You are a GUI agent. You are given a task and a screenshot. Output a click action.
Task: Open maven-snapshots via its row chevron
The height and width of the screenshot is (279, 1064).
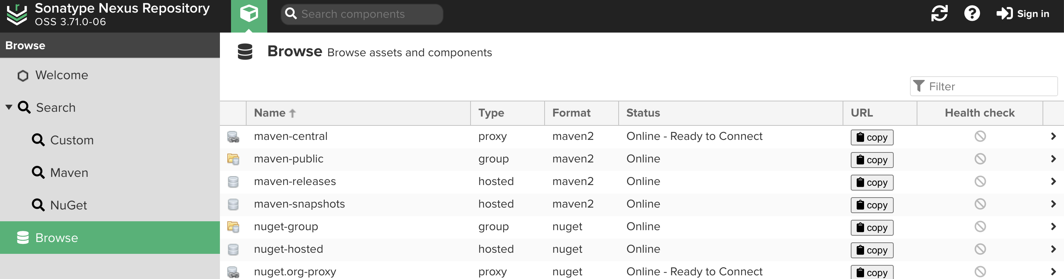(1053, 204)
